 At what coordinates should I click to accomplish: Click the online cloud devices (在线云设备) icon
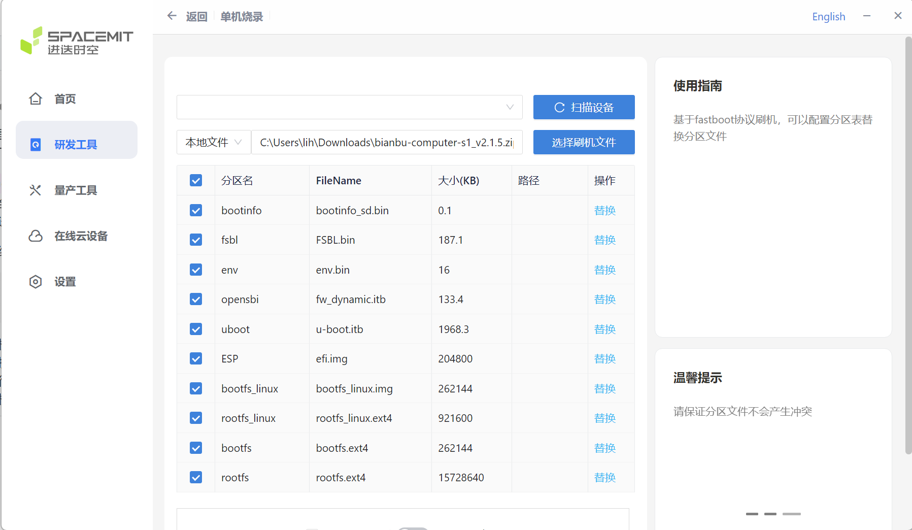[x=36, y=236]
